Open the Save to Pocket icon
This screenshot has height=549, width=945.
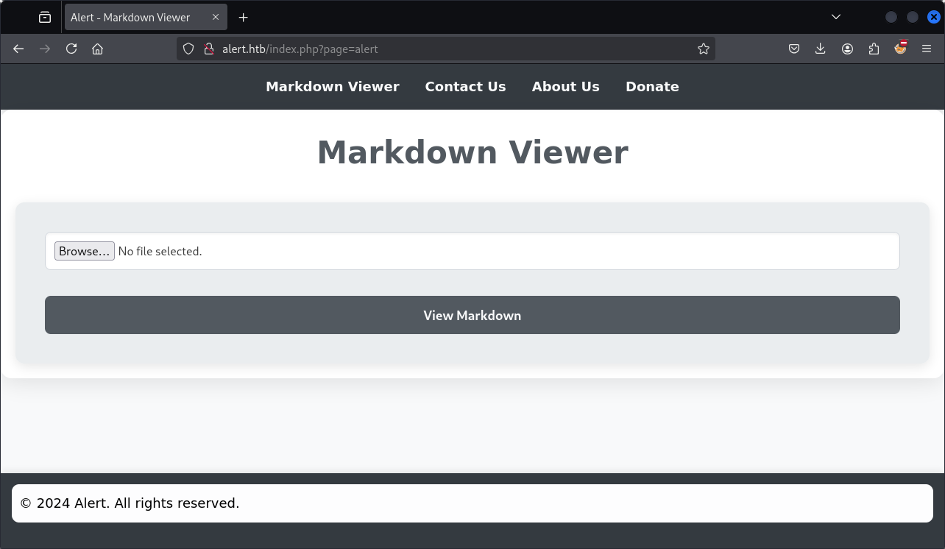point(794,49)
